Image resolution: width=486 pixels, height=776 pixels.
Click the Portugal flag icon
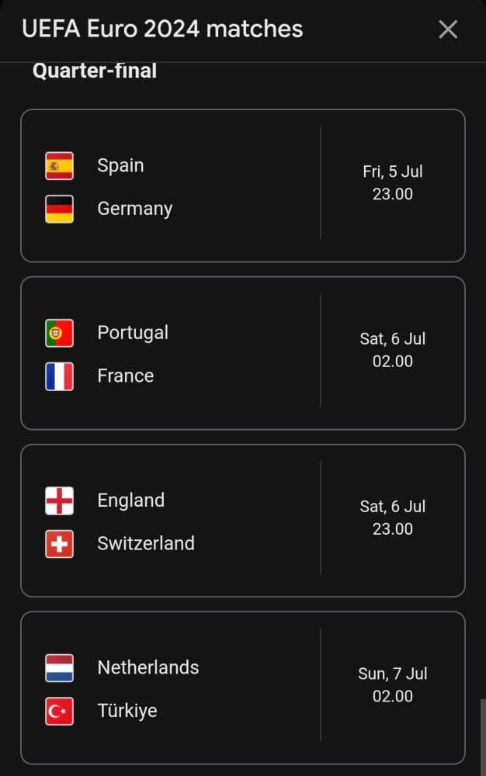pyautogui.click(x=60, y=333)
